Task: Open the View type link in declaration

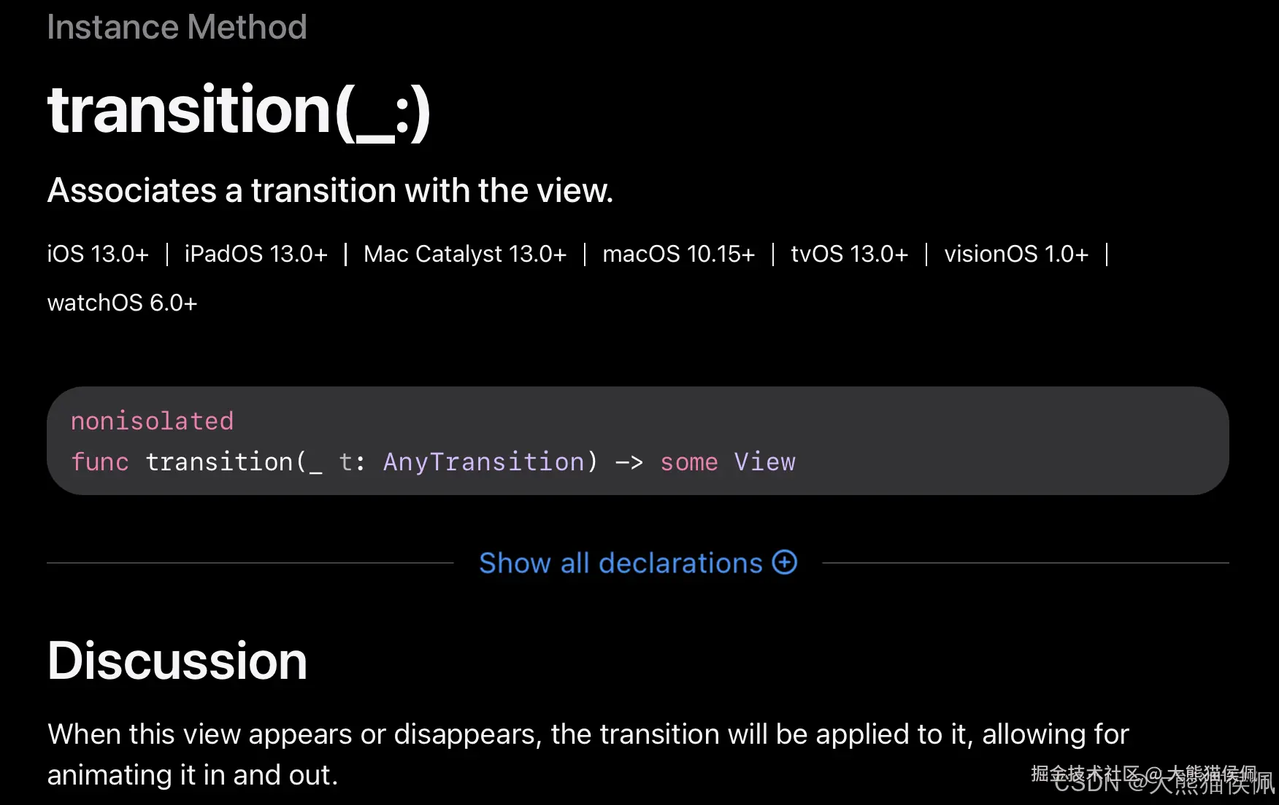Action: coord(764,462)
